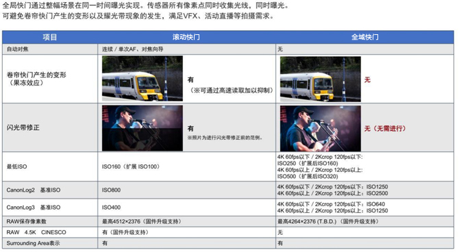Select the CanonLog2 基准ISO row label

(x=34, y=190)
